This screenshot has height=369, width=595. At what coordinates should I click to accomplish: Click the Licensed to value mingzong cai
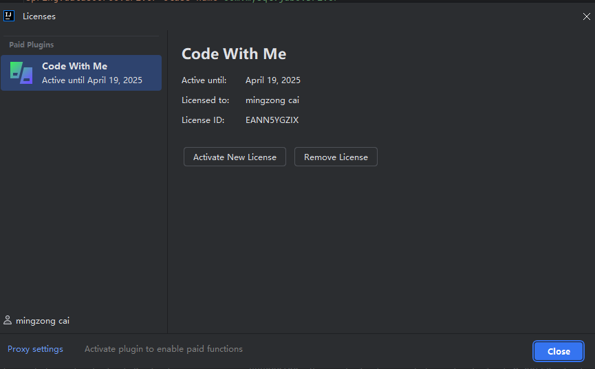[x=272, y=100]
